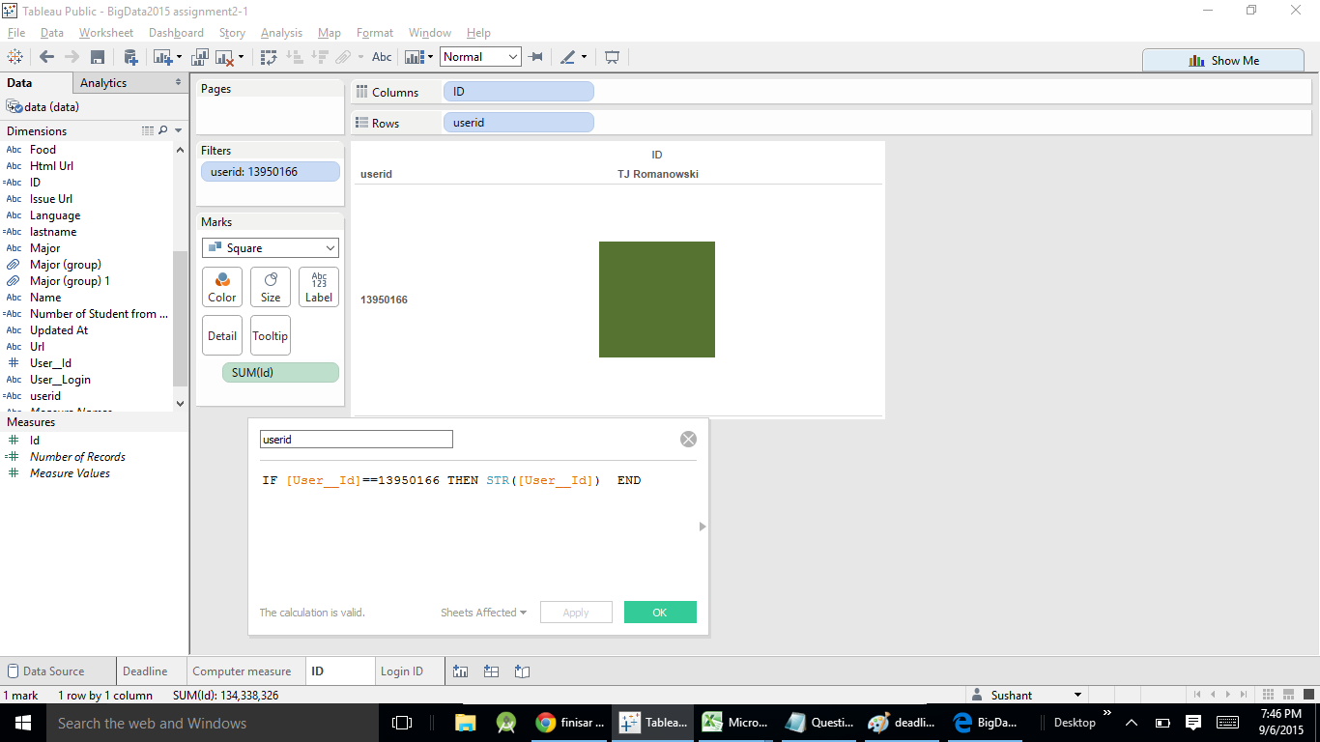Save the workbook with the floppy disk icon
This screenshot has width=1320, height=742.
(x=97, y=57)
